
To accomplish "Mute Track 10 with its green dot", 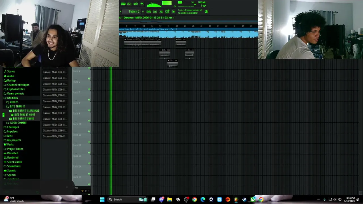I will (x=89, y=131).
